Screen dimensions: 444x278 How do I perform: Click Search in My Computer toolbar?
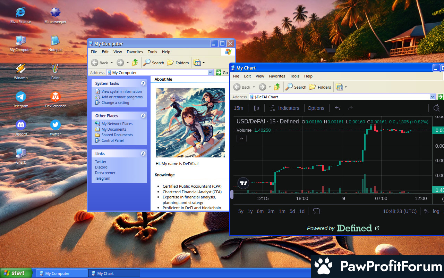(154, 63)
